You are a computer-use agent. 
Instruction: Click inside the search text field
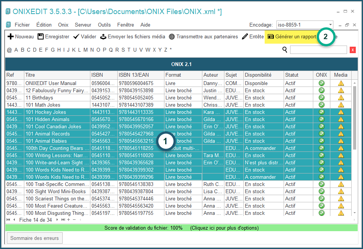click(x=318, y=50)
